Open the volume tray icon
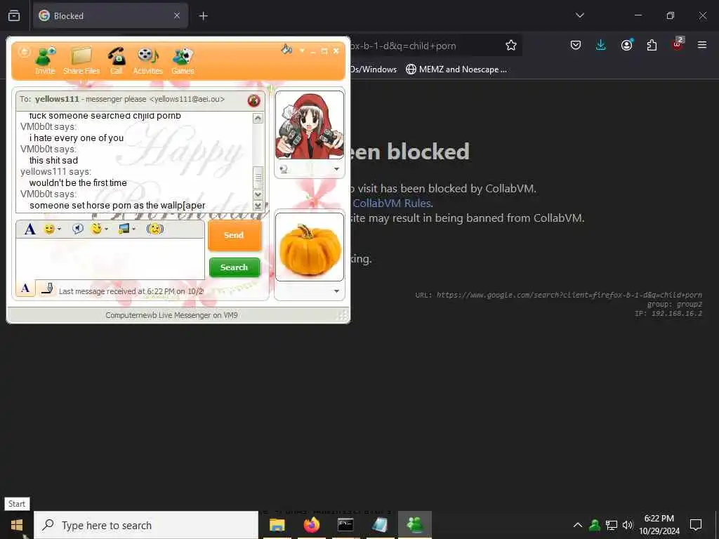Viewport: 719px width, 539px height. point(628,525)
